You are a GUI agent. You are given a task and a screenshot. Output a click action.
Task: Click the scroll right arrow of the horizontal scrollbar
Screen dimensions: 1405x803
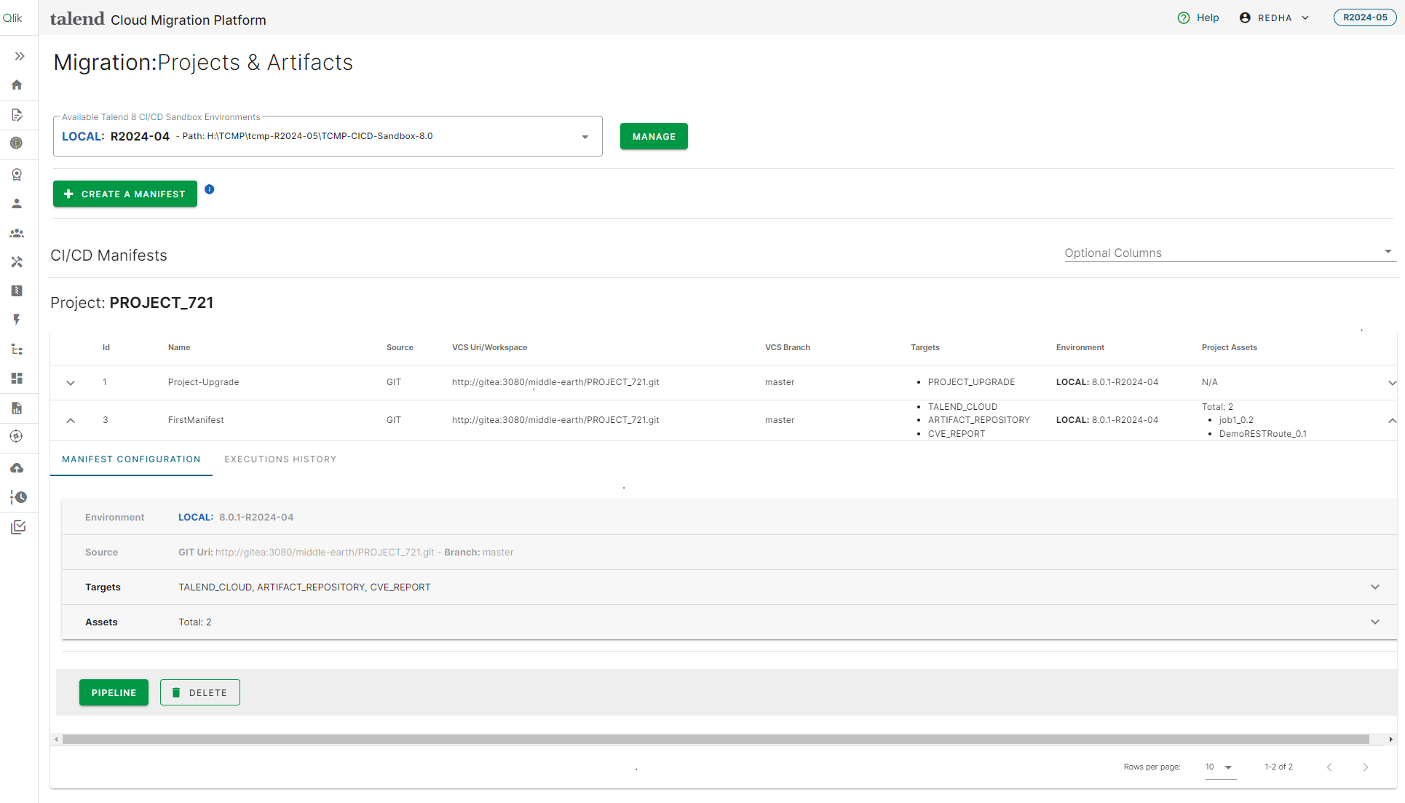(x=1390, y=739)
